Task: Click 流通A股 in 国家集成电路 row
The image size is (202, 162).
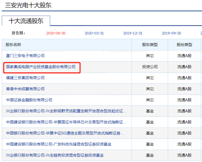Action: tap(184, 67)
